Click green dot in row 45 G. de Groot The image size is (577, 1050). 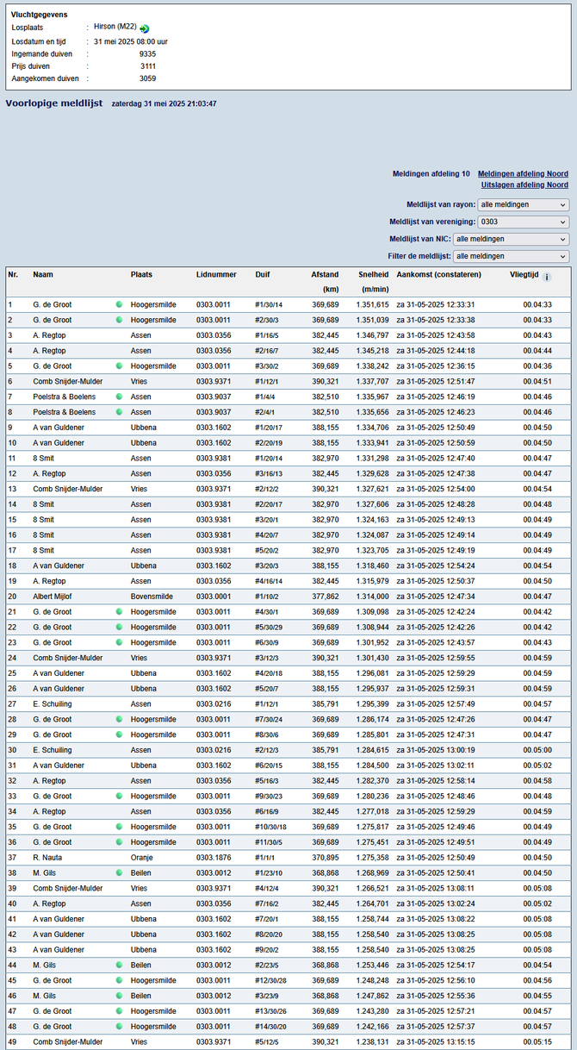coord(119,980)
